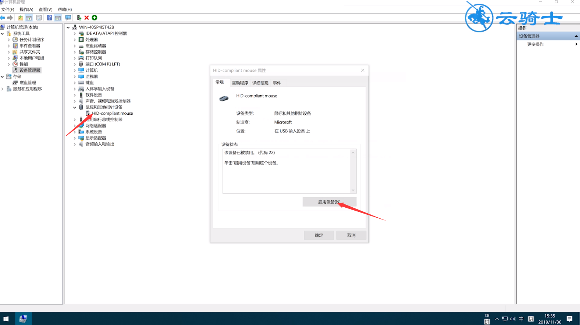Select HID-compliant mouse in device tree
580x325 pixels.
point(112,113)
